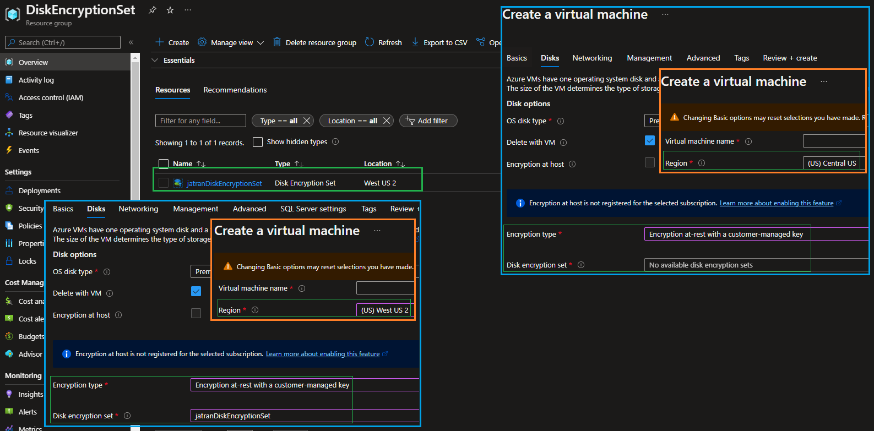Viewport: 874px width, 431px height.
Task: Remove the Type == all filter
Action: [x=307, y=121]
